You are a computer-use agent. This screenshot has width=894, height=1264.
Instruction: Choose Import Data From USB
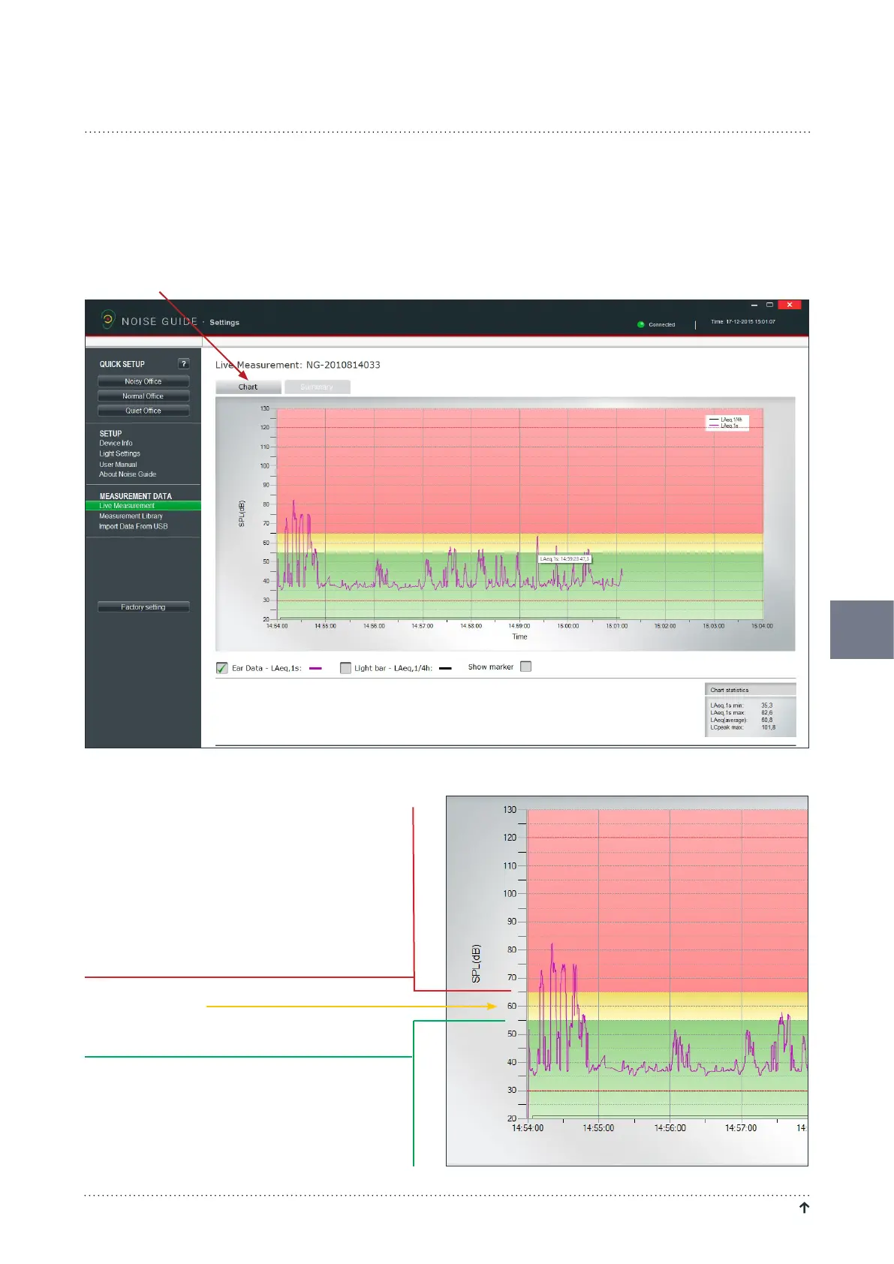tap(134, 526)
